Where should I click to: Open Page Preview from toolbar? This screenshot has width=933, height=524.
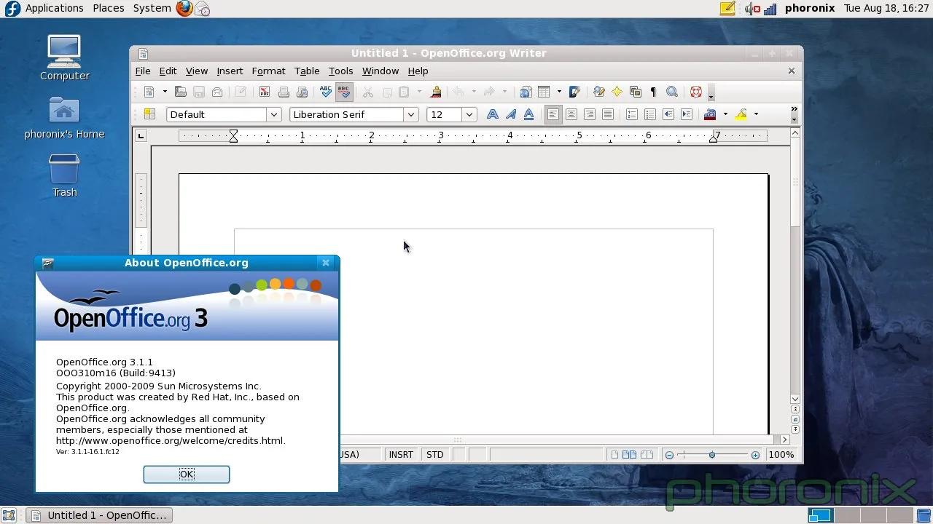click(302, 92)
